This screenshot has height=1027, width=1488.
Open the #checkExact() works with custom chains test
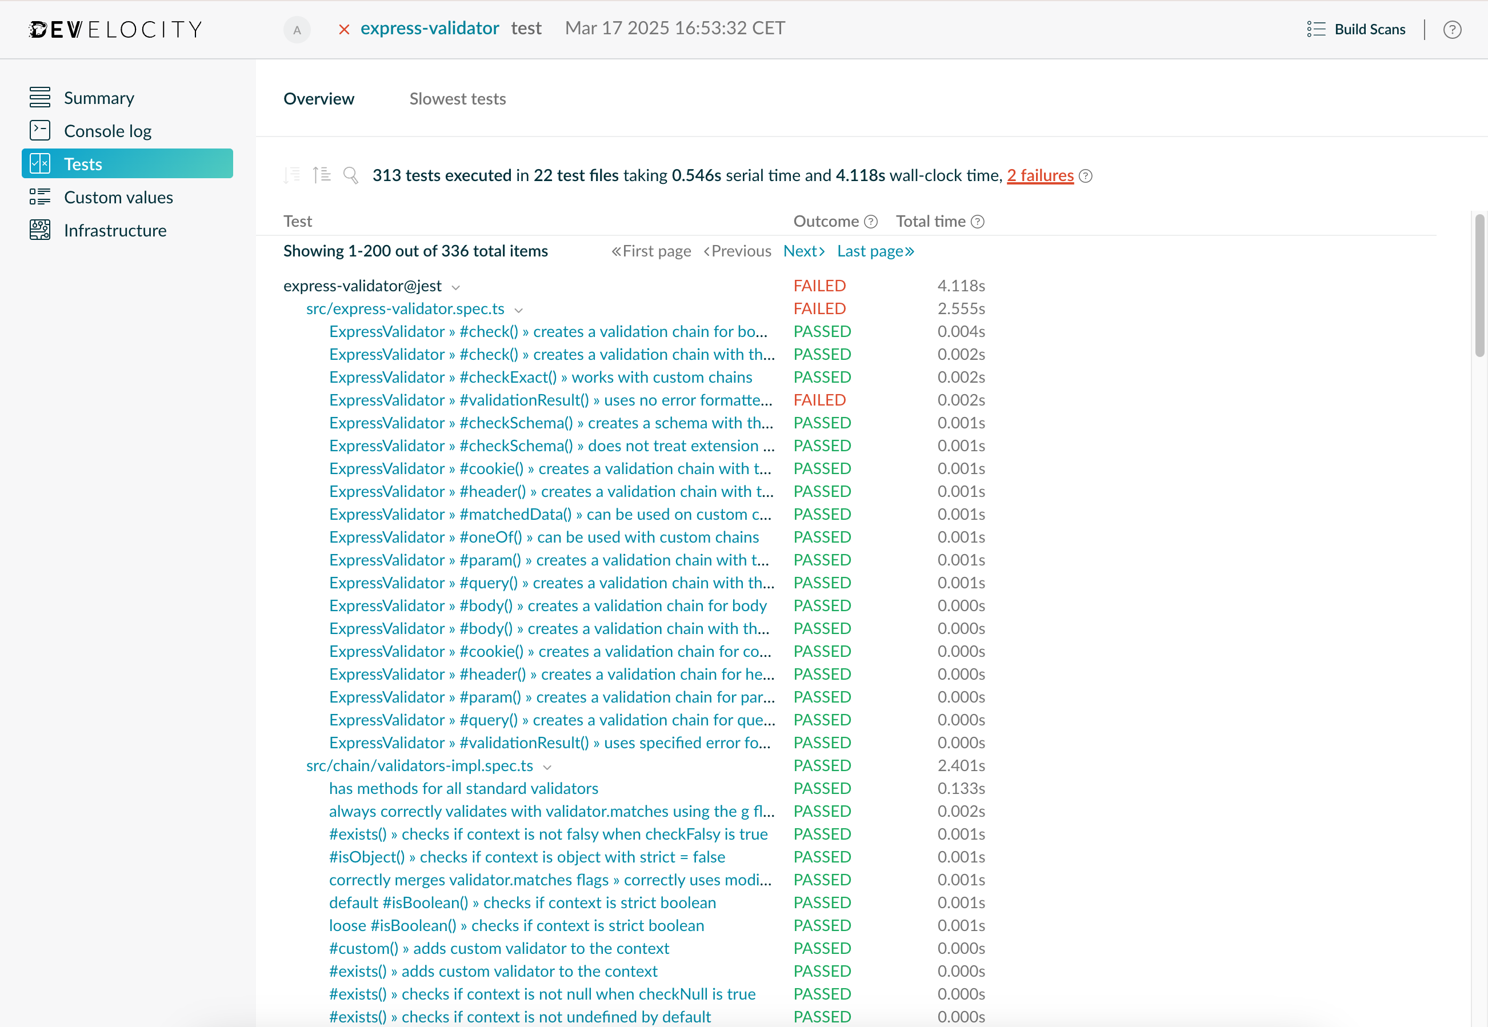(x=541, y=377)
